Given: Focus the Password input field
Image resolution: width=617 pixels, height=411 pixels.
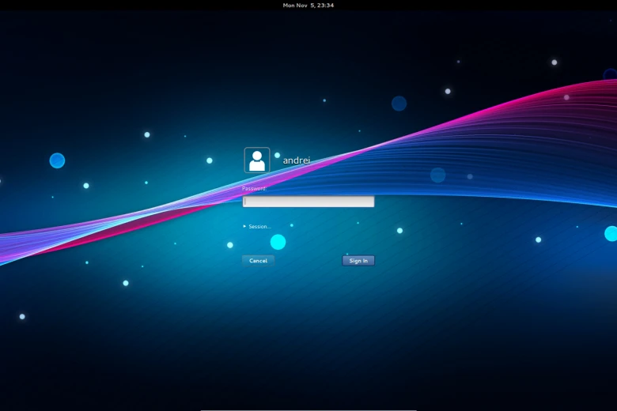Looking at the screenshot, I should tap(308, 202).
